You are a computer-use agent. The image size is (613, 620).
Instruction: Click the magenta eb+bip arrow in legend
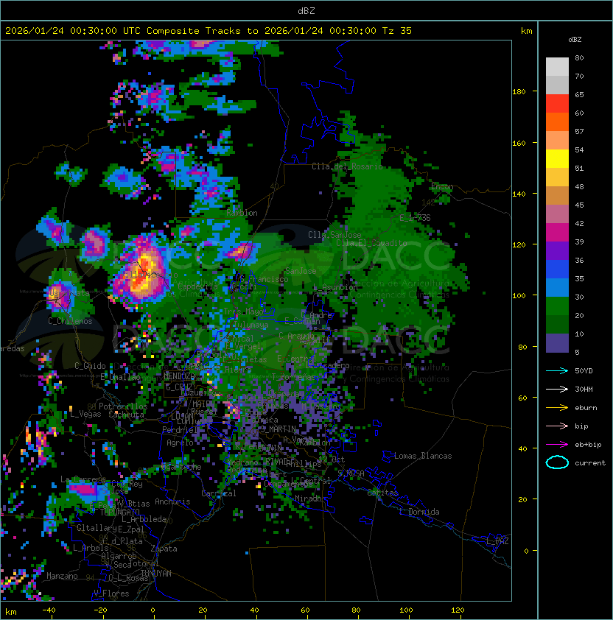tap(557, 445)
